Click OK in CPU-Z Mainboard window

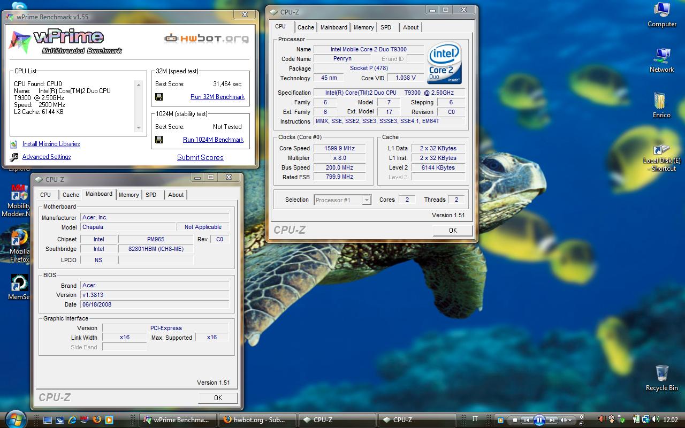(218, 398)
